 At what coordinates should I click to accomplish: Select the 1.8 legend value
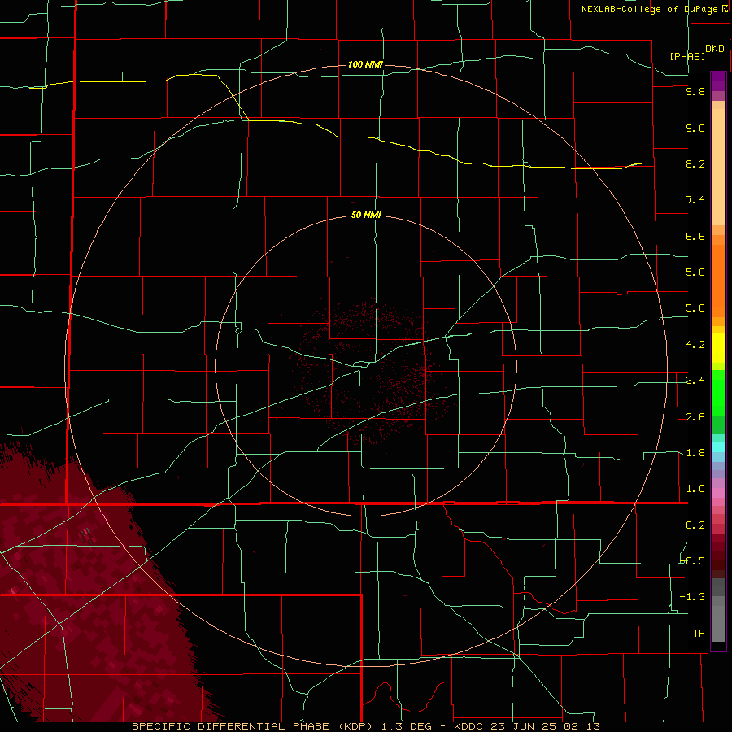695,453
